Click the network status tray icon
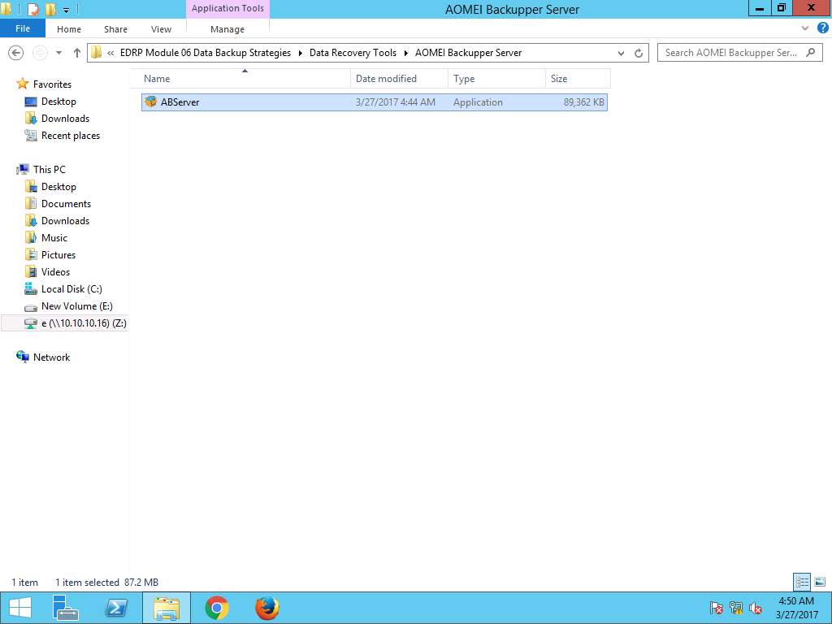The height and width of the screenshot is (624, 832). tap(736, 608)
